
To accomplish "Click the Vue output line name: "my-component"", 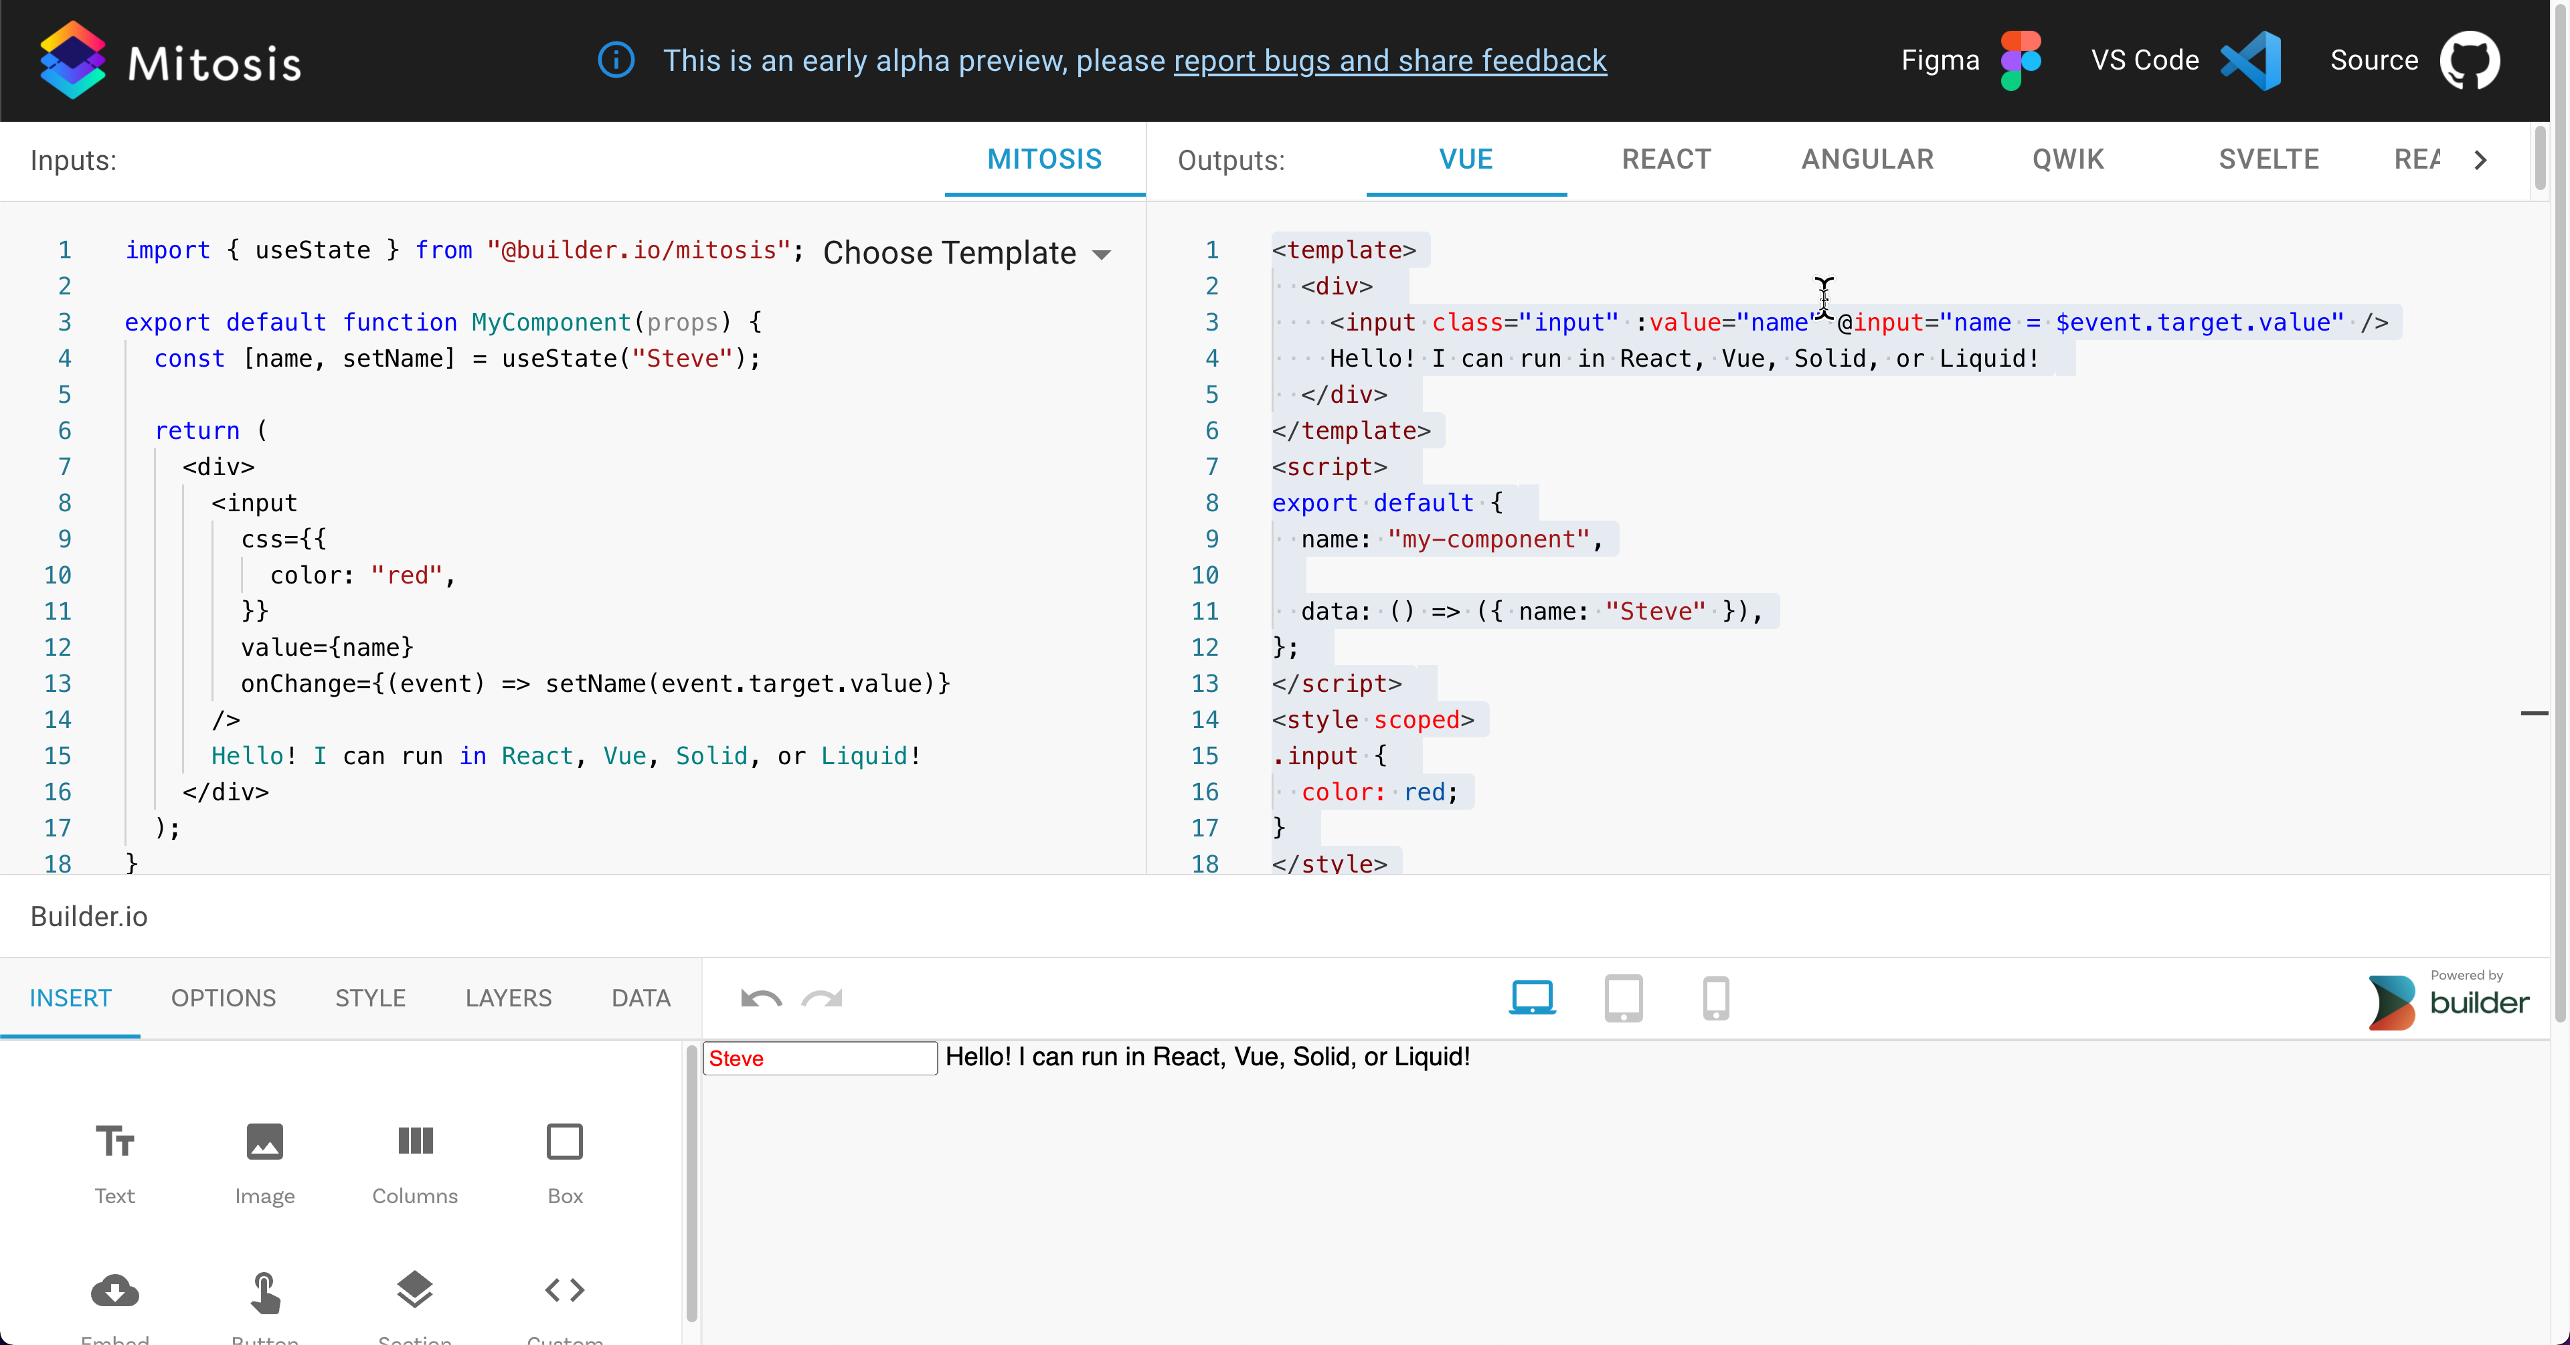I will tap(1452, 540).
